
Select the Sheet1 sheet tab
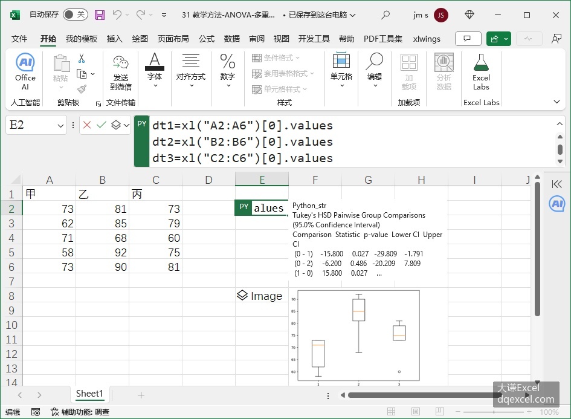[x=89, y=394]
